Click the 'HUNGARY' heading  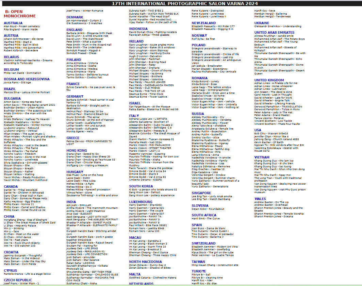[75, 172]
